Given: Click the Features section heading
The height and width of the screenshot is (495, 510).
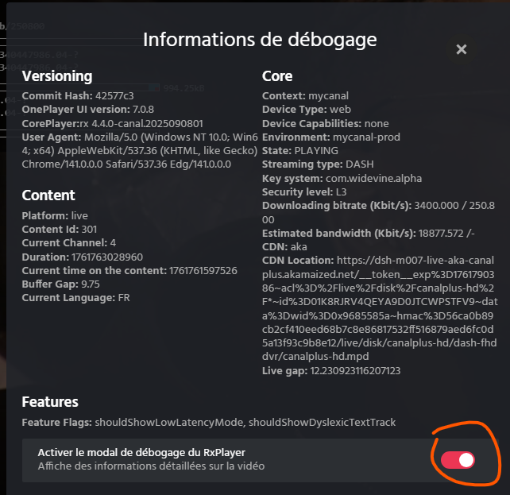Looking at the screenshot, I should (50, 402).
